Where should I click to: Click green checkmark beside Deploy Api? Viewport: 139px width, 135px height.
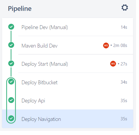coord(11,100)
